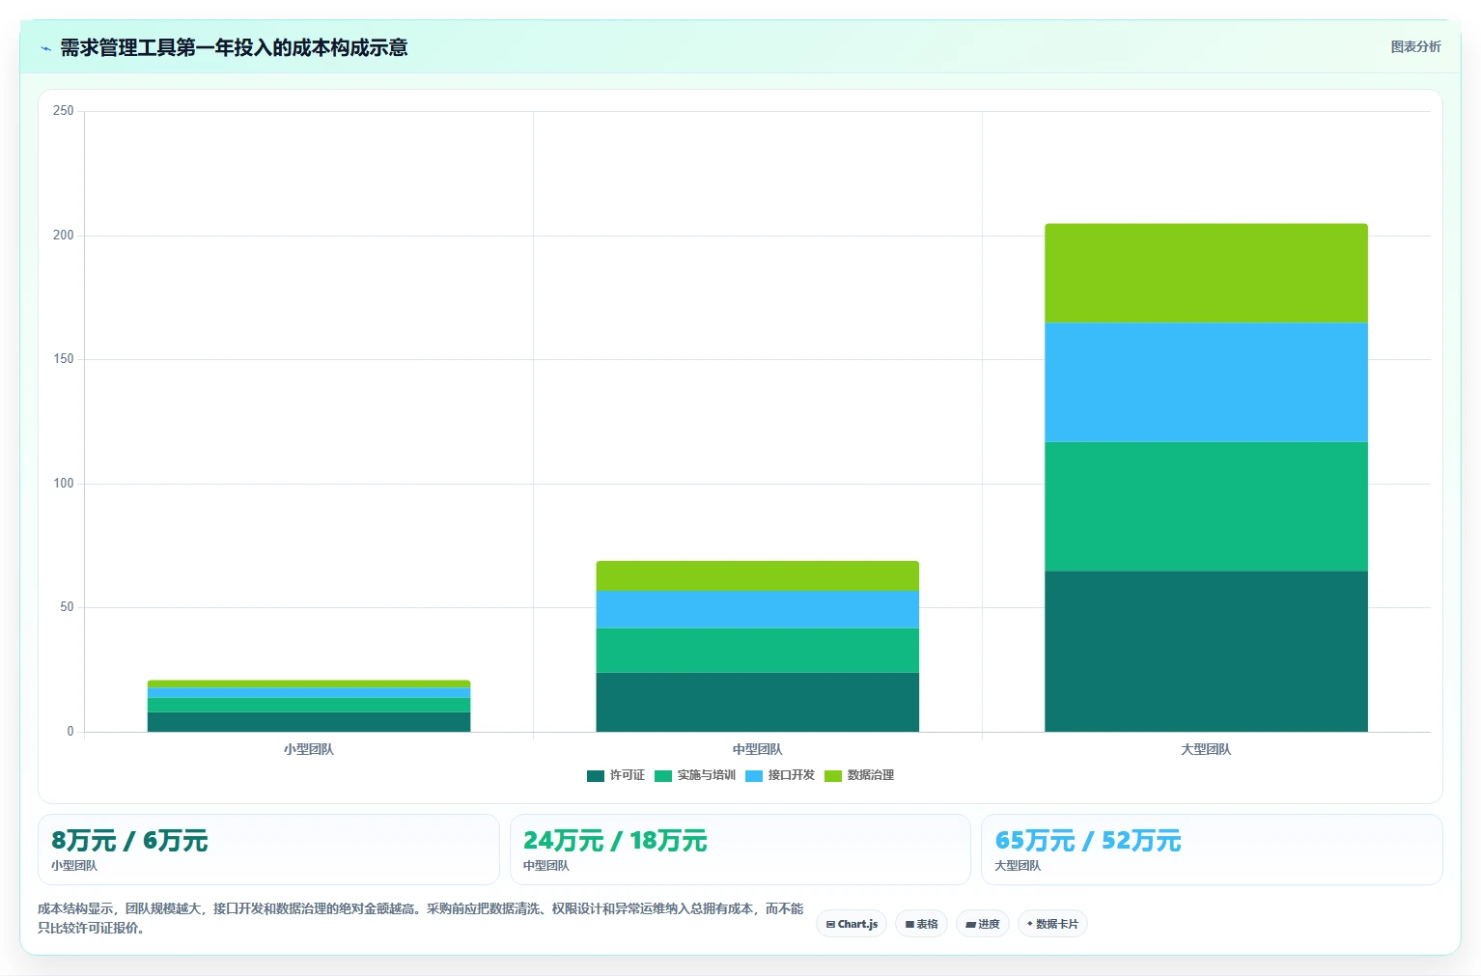This screenshot has height=976, width=1481.
Task: Click the 大型团队 x-axis label
Action: click(x=1206, y=749)
